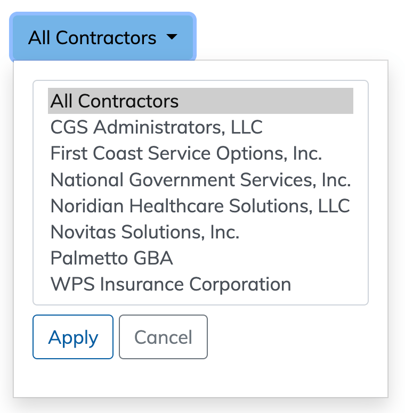Viewport: 405px width, 413px height.
Task: Click First Coast Service Options row
Action: point(187,153)
